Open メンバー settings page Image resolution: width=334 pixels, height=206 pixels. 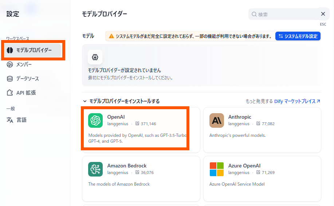click(x=24, y=64)
